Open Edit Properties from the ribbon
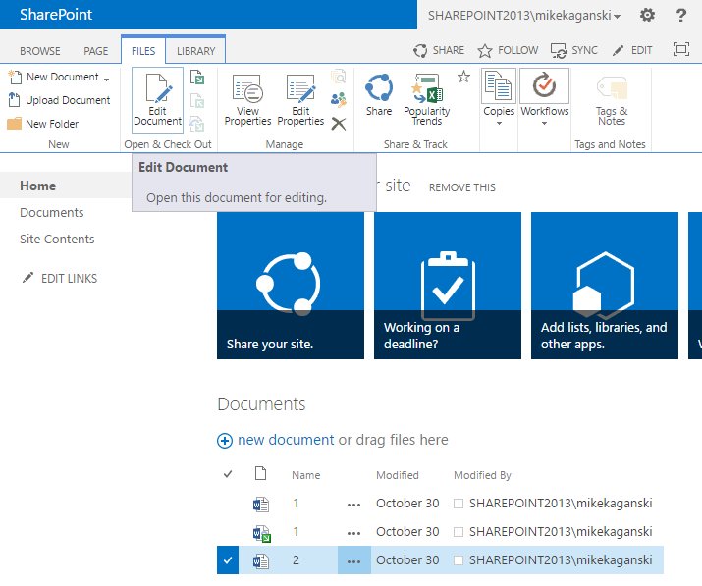The width and height of the screenshot is (702, 586). [300, 101]
